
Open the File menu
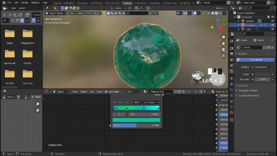[x=10, y=3]
